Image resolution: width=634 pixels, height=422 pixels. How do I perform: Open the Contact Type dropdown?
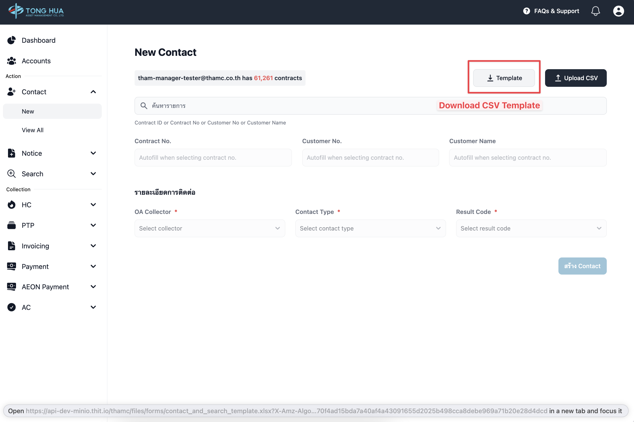tap(370, 228)
